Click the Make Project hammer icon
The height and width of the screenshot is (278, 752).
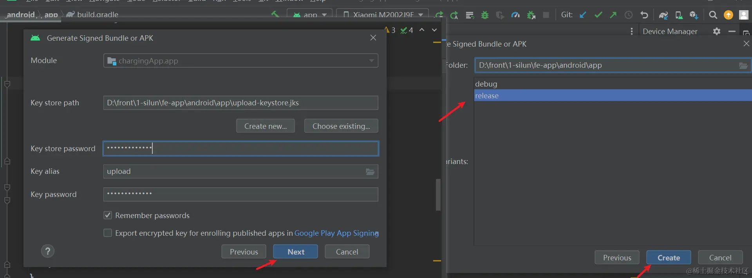[x=275, y=14]
